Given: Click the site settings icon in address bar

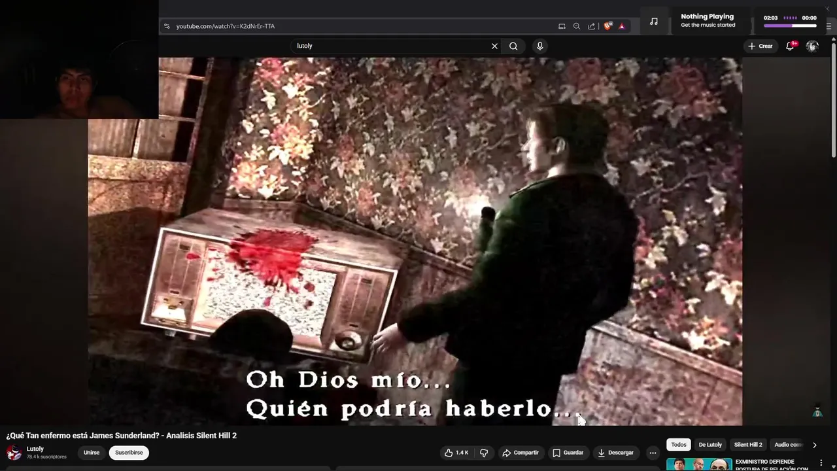Looking at the screenshot, I should [167, 26].
